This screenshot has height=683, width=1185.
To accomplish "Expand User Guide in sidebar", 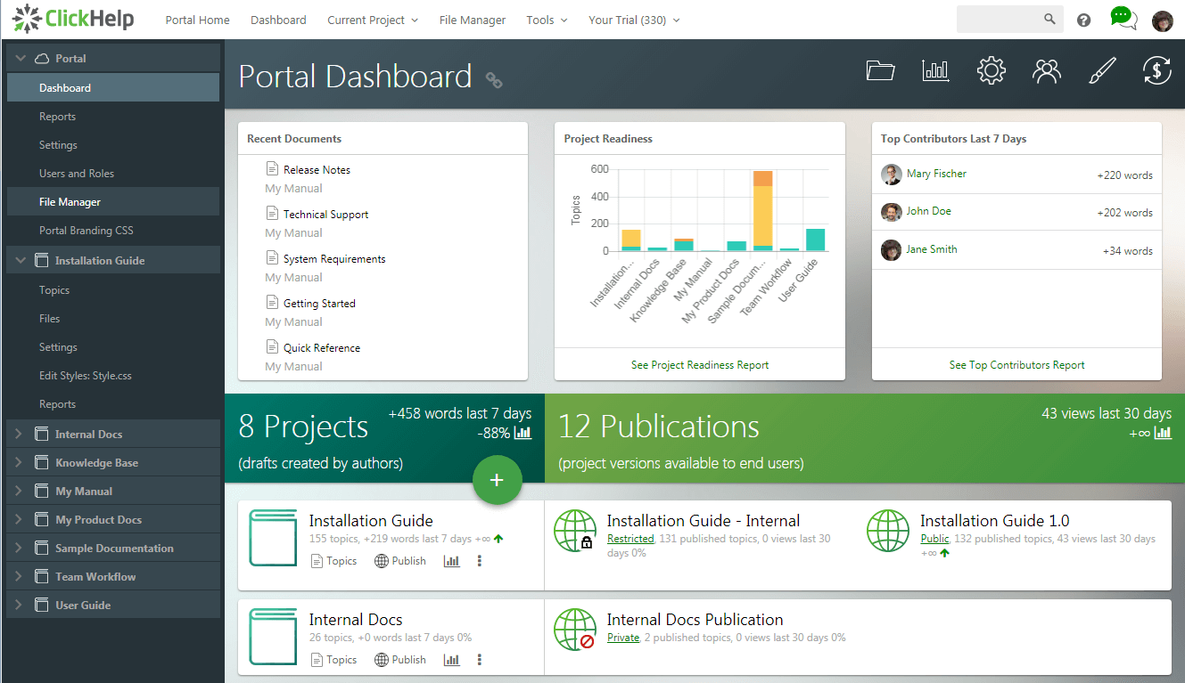I will (x=19, y=605).
